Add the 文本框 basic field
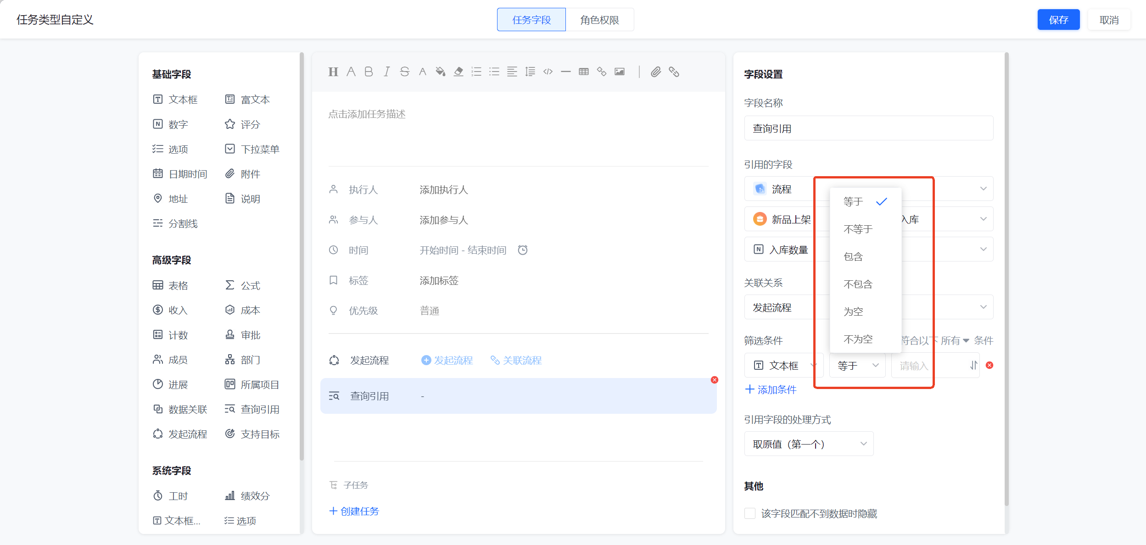 [x=176, y=100]
